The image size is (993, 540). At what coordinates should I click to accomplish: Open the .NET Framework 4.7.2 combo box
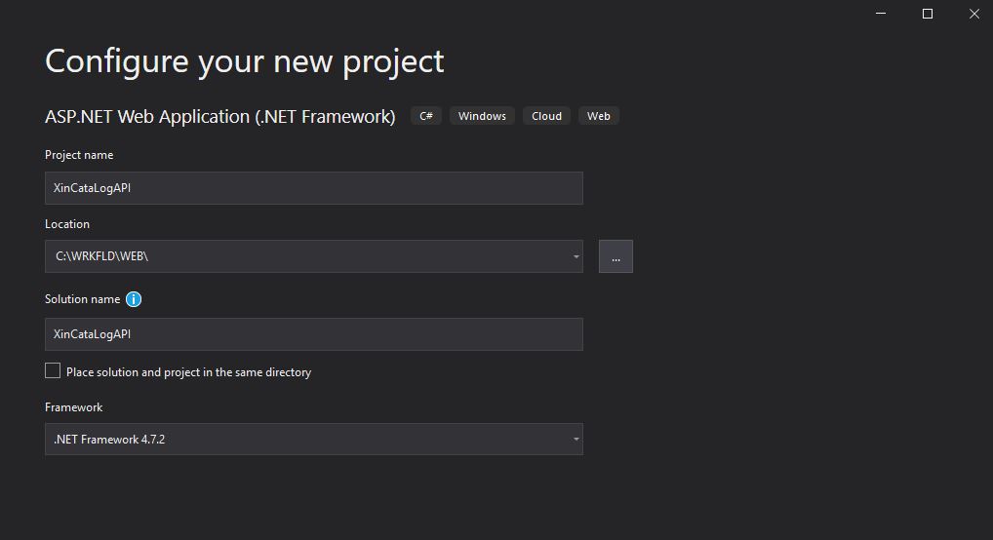[x=313, y=440]
